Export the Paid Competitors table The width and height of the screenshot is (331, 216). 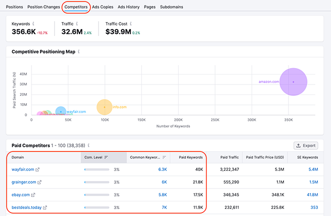pyautogui.click(x=305, y=145)
